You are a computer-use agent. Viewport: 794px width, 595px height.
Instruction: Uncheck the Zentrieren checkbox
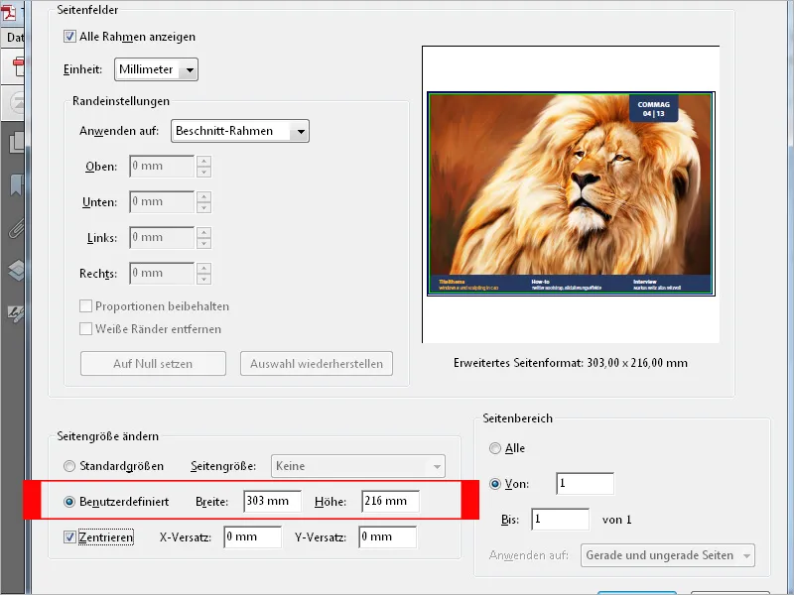tap(69, 536)
